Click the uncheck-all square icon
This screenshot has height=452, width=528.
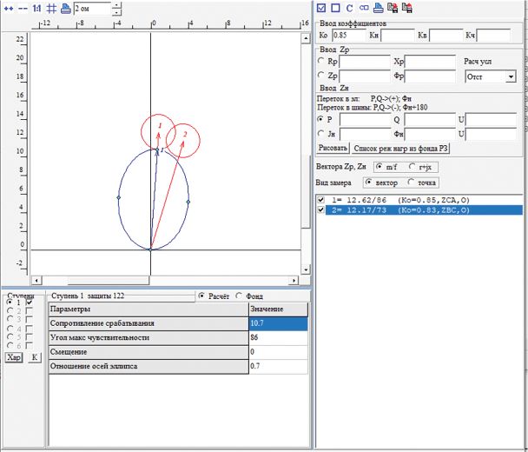(x=335, y=8)
